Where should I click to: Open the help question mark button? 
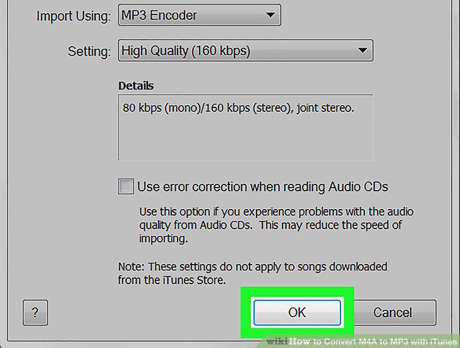tap(35, 313)
